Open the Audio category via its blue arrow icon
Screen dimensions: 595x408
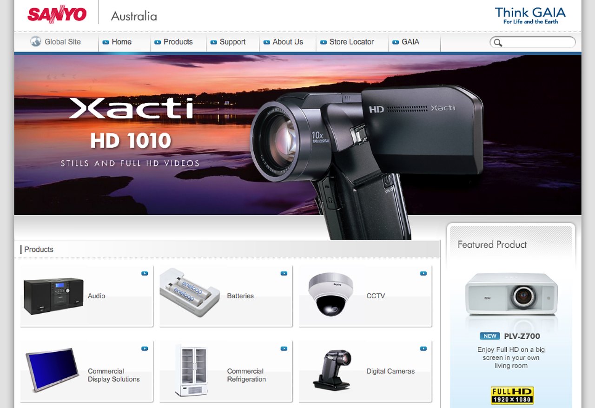(x=145, y=273)
